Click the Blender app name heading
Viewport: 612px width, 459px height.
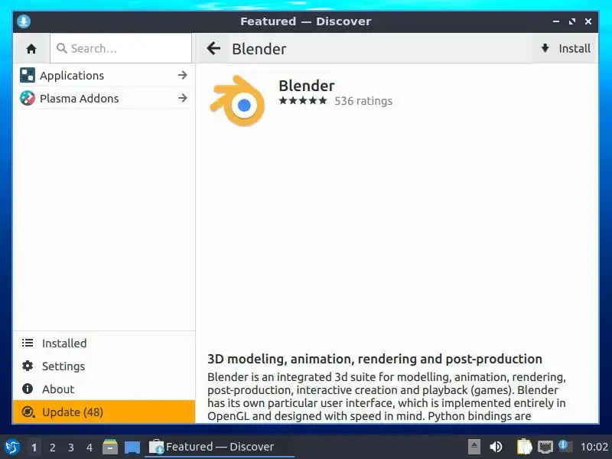(x=307, y=86)
